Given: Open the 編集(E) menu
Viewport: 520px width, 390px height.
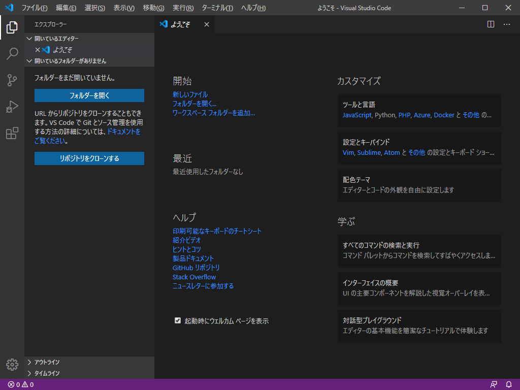Looking at the screenshot, I should tap(66, 8).
